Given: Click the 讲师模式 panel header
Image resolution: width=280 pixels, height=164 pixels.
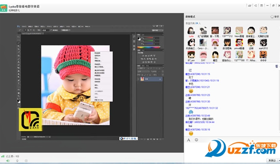Looking at the screenshot, I should (x=190, y=17).
